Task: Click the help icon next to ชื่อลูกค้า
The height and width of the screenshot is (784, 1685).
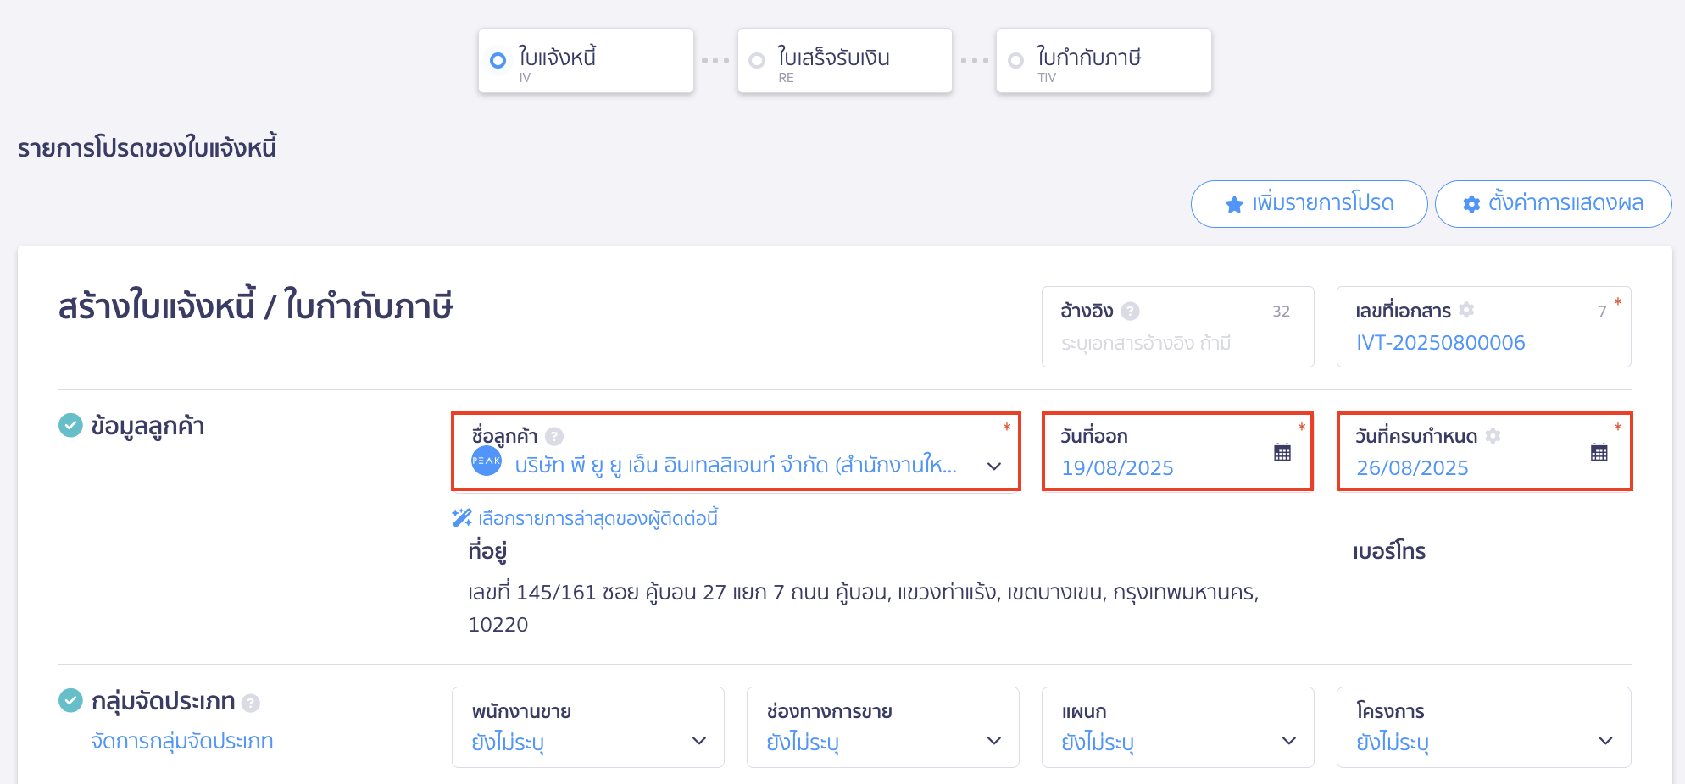Action: [x=555, y=435]
